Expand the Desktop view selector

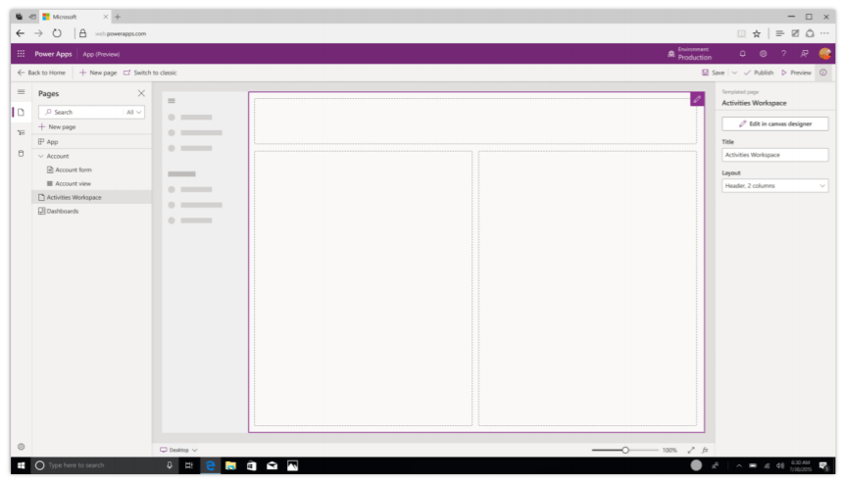178,450
